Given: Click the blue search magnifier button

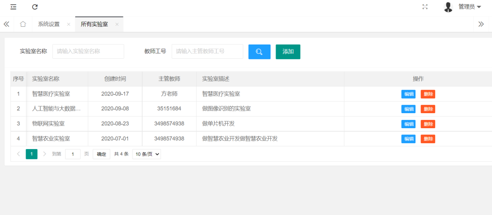Looking at the screenshot, I should point(260,52).
